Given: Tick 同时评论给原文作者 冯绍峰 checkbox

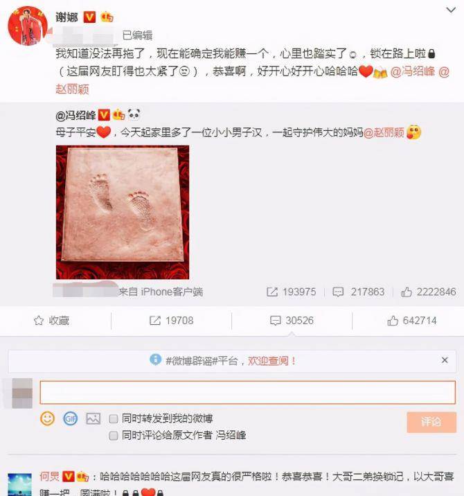Looking at the screenshot, I should 114,436.
